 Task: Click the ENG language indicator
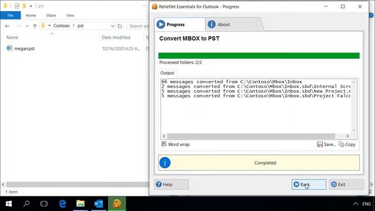click(x=366, y=204)
